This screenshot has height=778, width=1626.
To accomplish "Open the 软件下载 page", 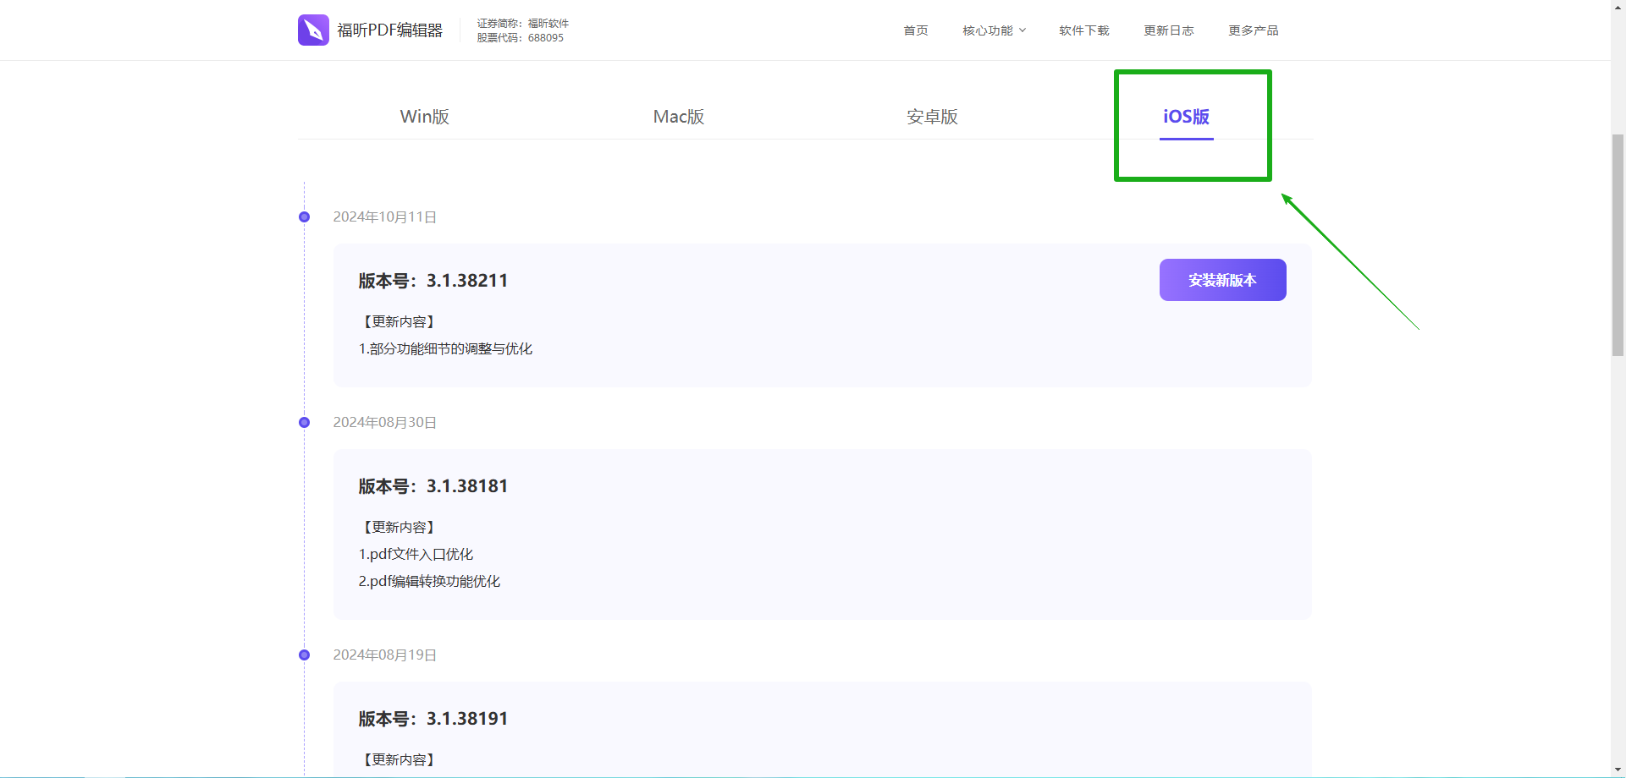I will click(x=1083, y=30).
